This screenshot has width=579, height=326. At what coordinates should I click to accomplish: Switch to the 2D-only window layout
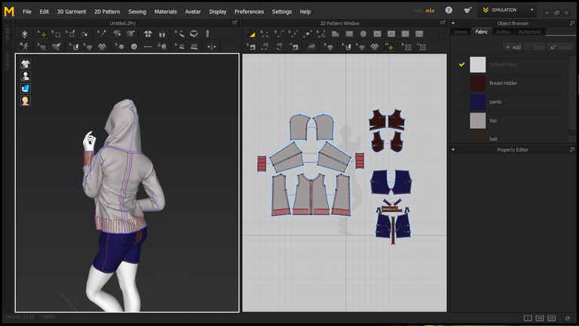tap(551, 318)
